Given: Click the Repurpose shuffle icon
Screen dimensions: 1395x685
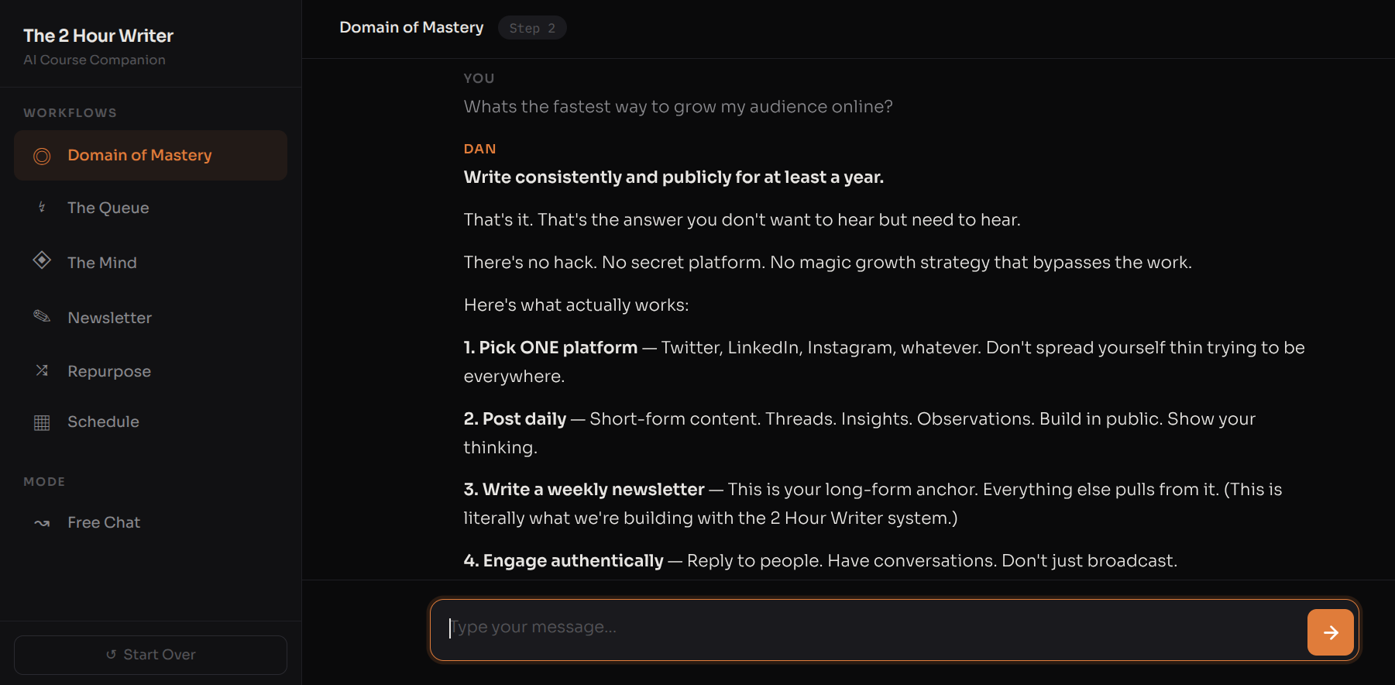Looking at the screenshot, I should pyautogui.click(x=42, y=370).
